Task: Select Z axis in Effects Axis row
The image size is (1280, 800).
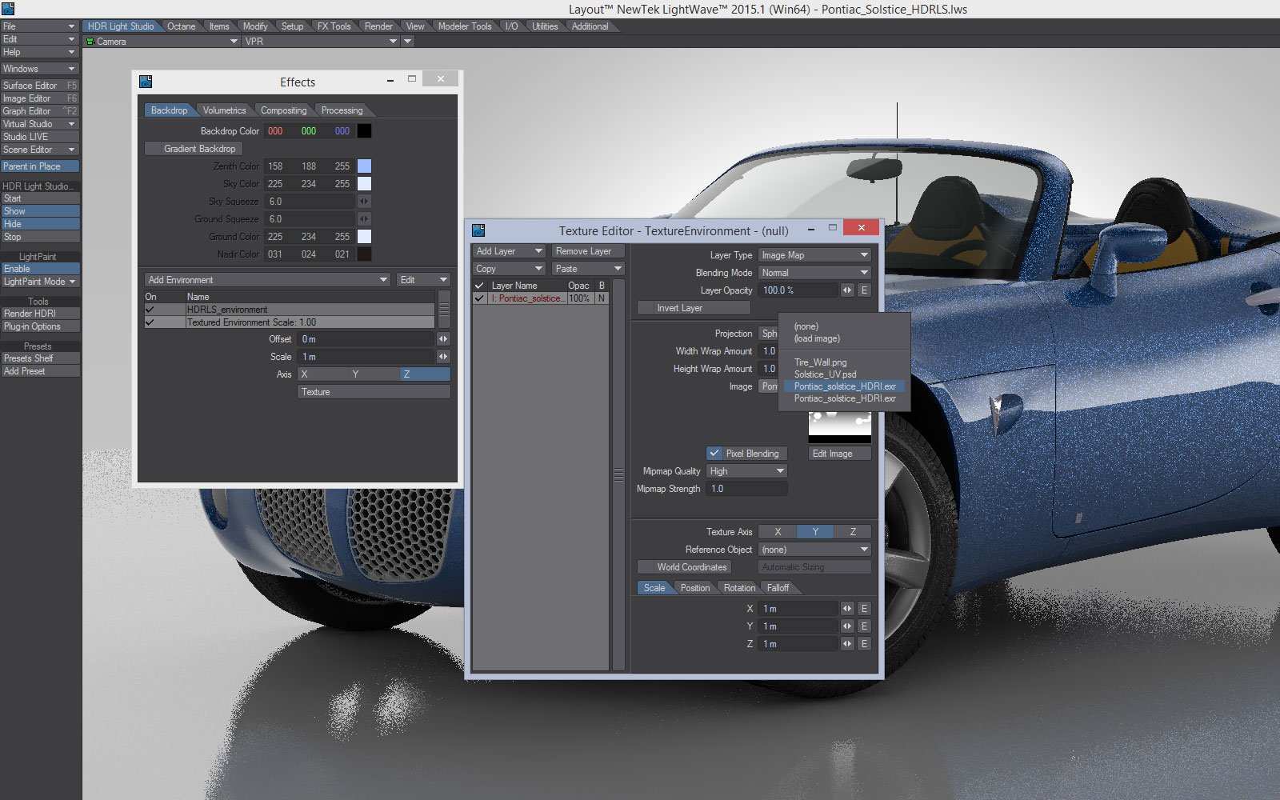Action: click(x=425, y=374)
